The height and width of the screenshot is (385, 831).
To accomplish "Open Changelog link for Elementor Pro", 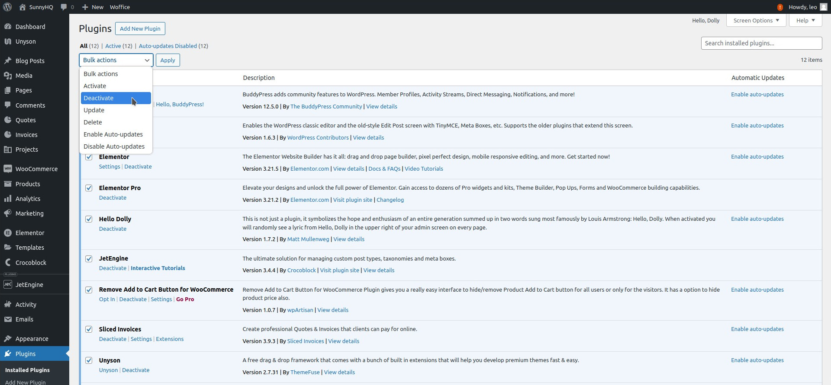I will (390, 200).
